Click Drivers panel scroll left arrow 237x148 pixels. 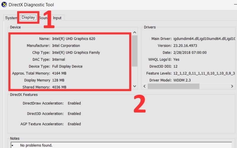145,86
